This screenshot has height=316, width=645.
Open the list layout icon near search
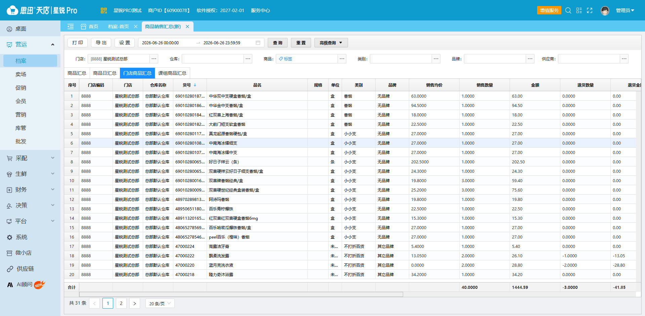tap(579, 10)
